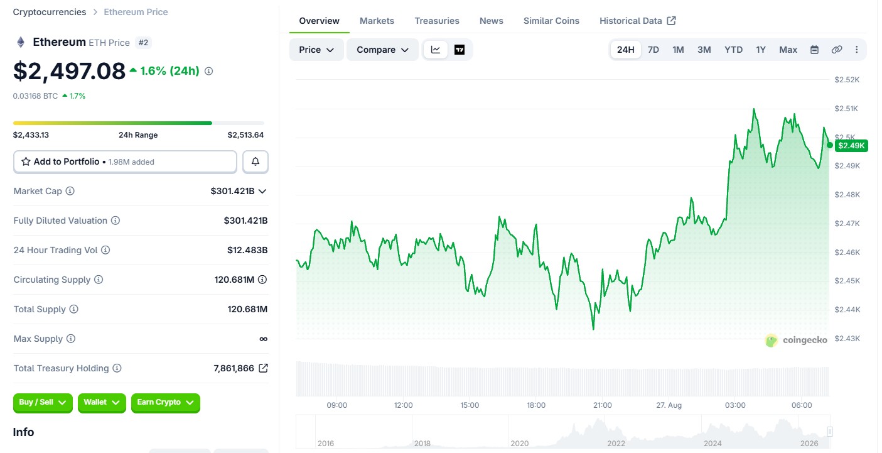Show Total Supply info tooltip
This screenshot has height=453, width=882.
pos(74,309)
